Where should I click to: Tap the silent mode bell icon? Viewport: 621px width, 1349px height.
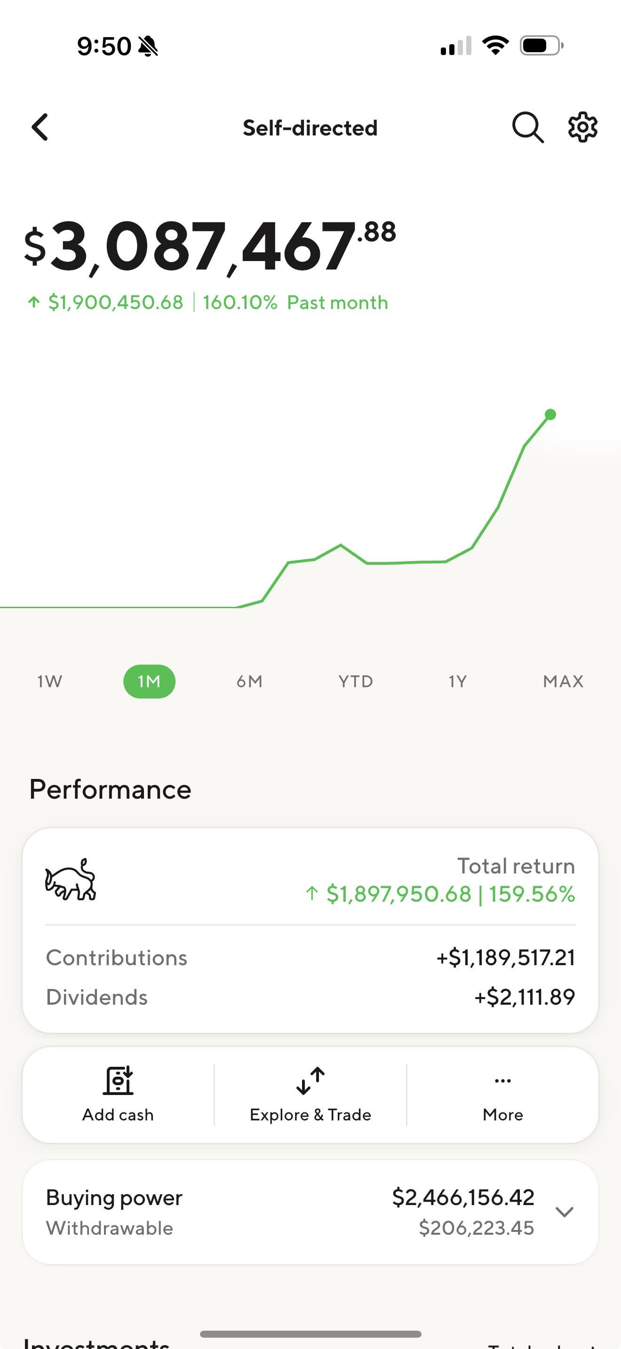pos(148,46)
